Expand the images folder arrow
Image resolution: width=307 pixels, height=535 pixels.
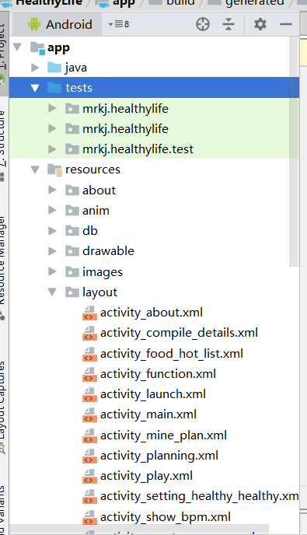pos(52,271)
